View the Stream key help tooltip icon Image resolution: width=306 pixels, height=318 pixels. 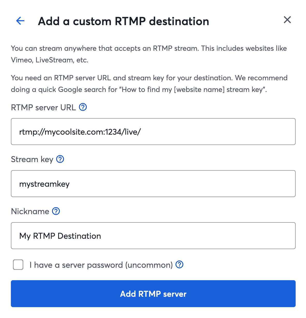coord(60,159)
